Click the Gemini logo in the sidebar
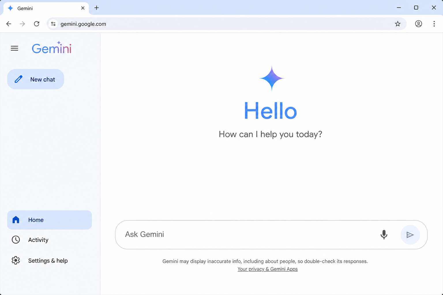Screen dimensions: 443x295 coord(52,48)
